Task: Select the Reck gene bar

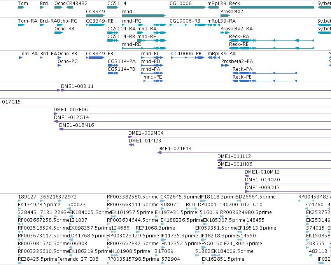Action: point(271,7)
